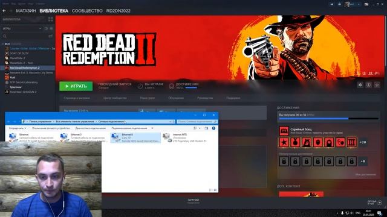Open ENG language indicator in taskbar
387x217 pixels.
tap(358, 213)
